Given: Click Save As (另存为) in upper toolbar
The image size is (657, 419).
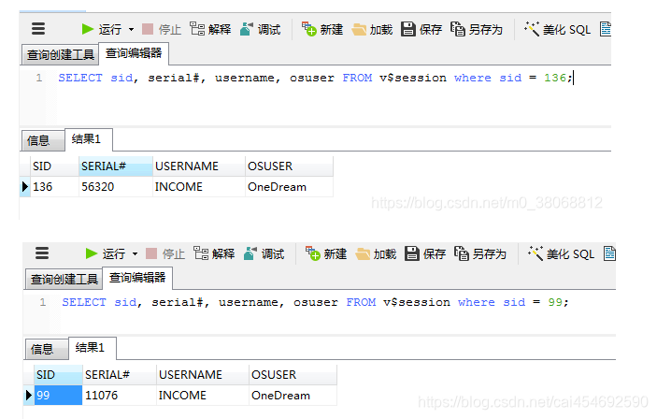Looking at the screenshot, I should tap(477, 29).
